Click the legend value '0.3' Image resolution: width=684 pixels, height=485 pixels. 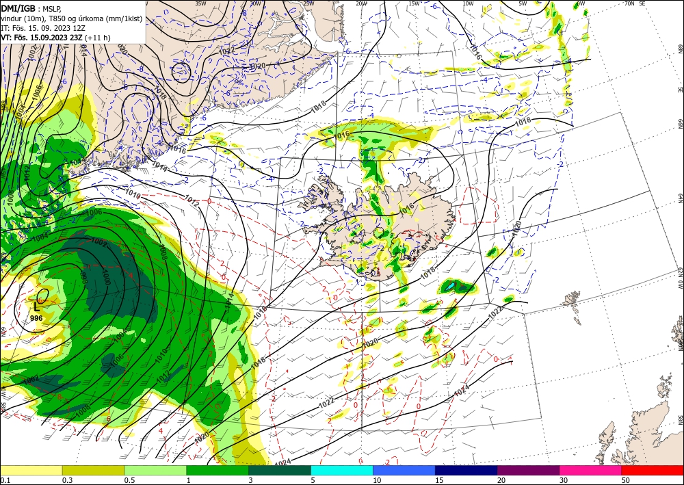pyautogui.click(x=67, y=480)
